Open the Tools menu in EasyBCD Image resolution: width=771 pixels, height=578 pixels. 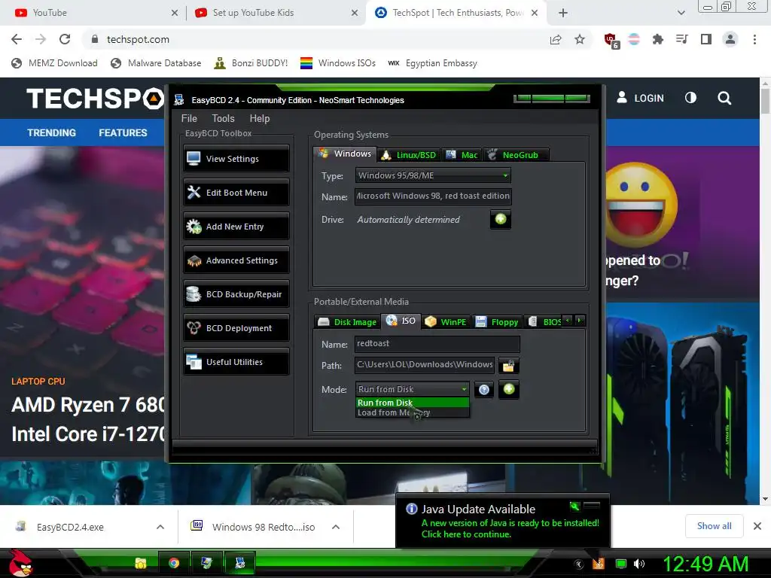(x=223, y=118)
